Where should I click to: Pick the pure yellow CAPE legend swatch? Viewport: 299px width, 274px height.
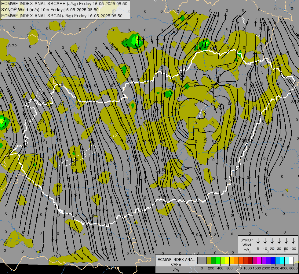[x=227, y=260]
